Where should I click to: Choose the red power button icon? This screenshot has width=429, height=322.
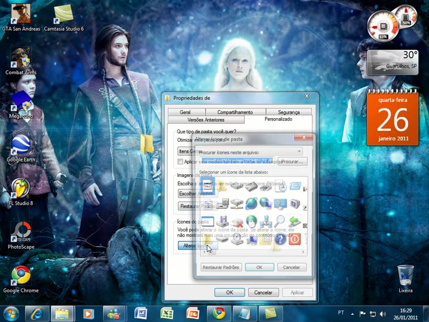(x=294, y=239)
